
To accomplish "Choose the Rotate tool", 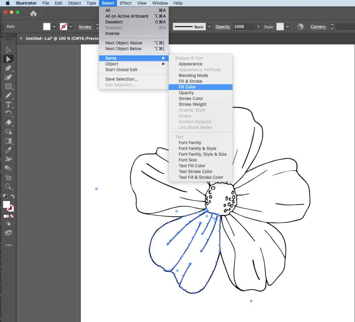I will pyautogui.click(x=8, y=114).
